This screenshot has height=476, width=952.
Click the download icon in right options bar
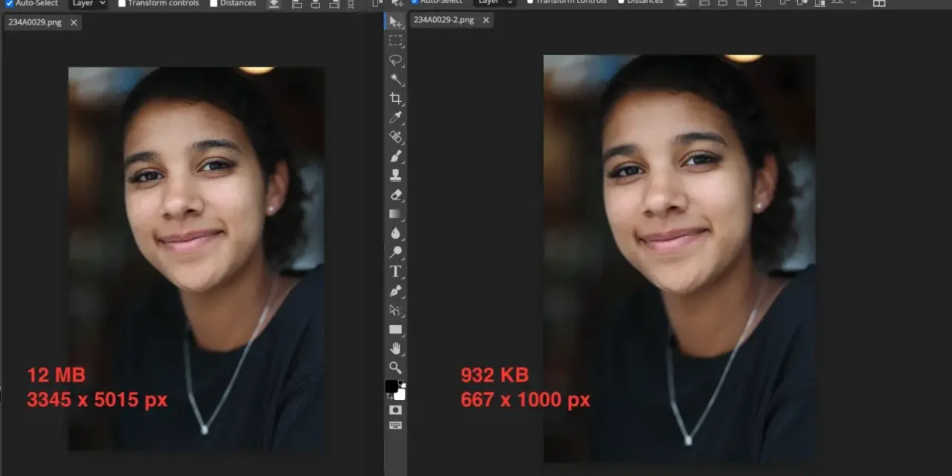pyautogui.click(x=681, y=3)
